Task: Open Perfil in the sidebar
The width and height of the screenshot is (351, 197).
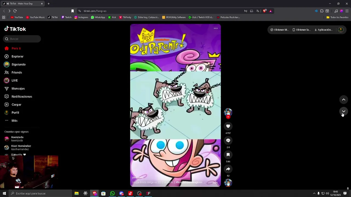Action: click(x=12, y=113)
